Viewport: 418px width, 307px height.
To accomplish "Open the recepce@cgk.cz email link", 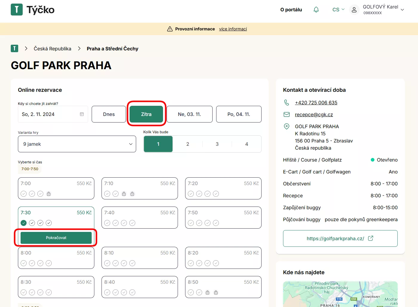I will [314, 114].
